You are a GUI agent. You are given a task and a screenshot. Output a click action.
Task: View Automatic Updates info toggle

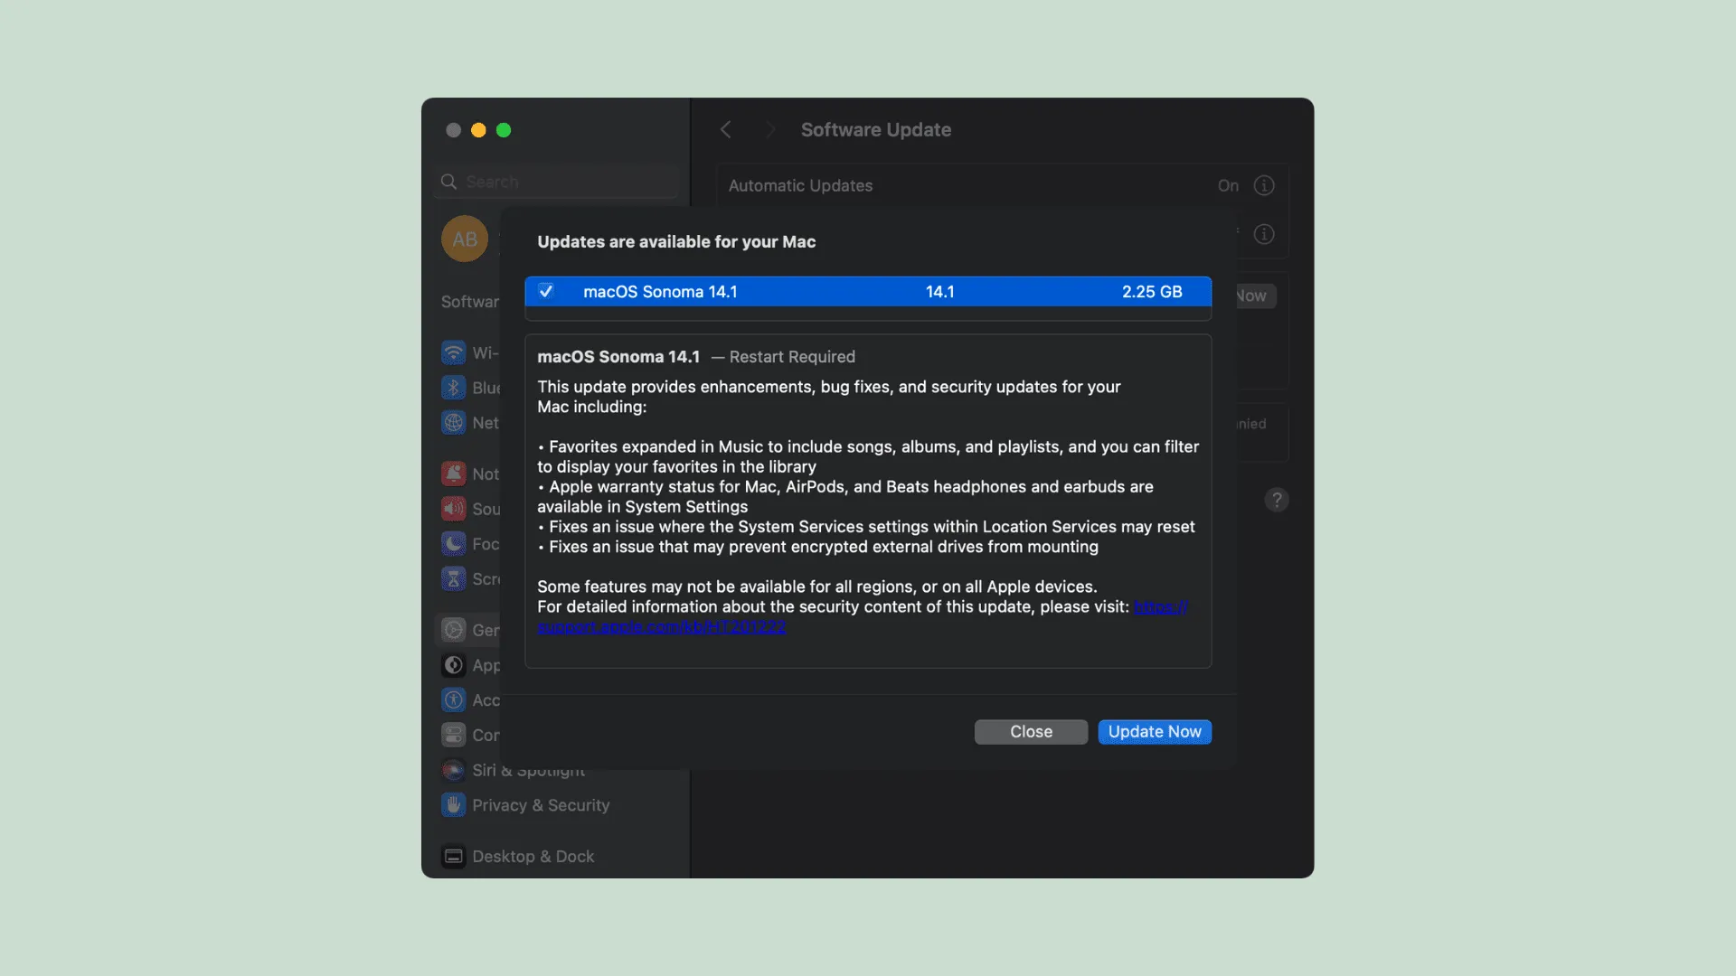pyautogui.click(x=1264, y=186)
